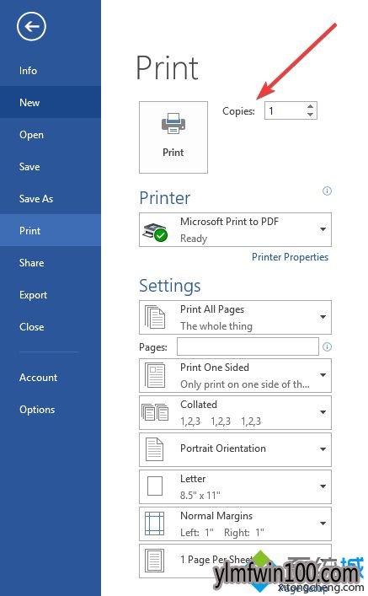
Task: Click the printer icon Print button
Action: pos(173,137)
